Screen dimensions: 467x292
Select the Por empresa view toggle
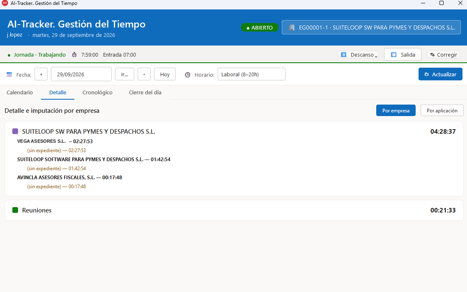coord(396,111)
